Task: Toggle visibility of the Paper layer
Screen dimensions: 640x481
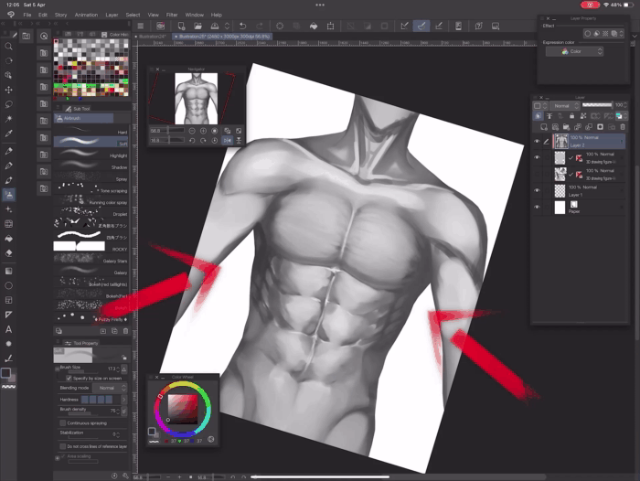Action: pos(537,208)
